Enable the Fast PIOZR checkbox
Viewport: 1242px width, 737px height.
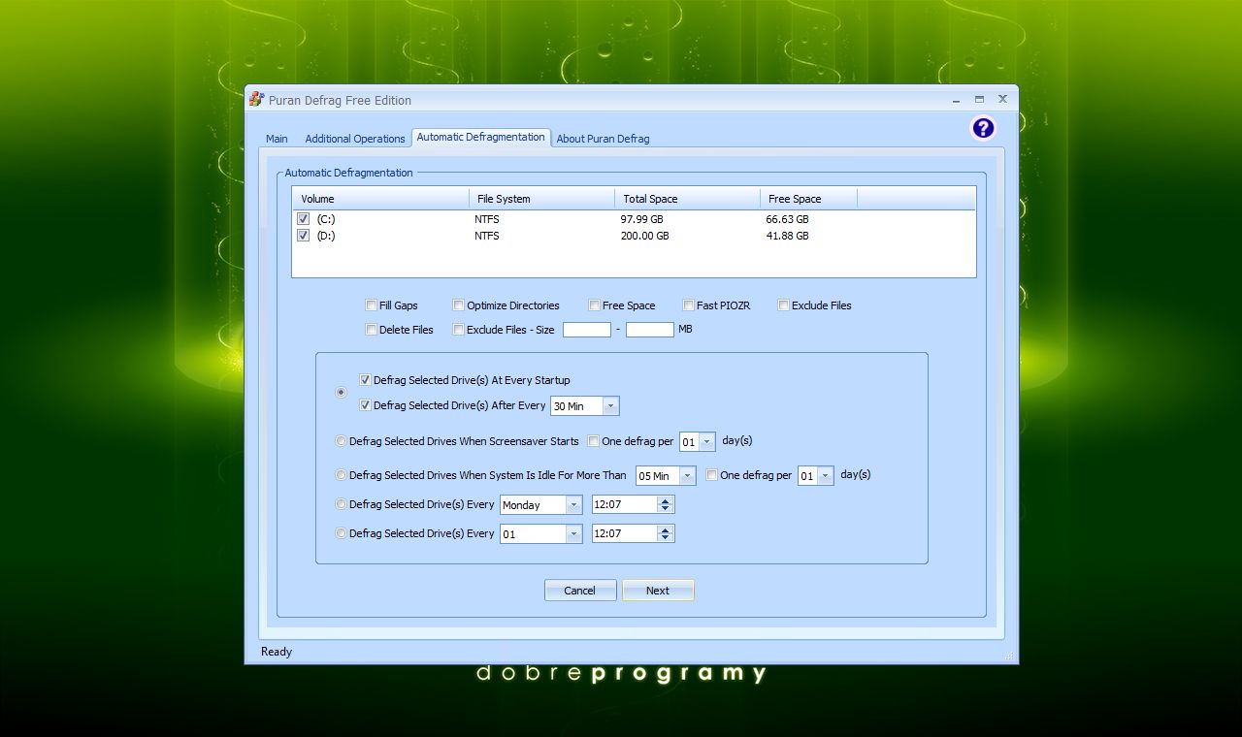(x=688, y=305)
